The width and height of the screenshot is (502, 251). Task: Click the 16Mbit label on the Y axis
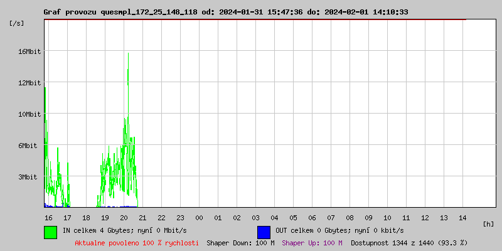(x=29, y=51)
